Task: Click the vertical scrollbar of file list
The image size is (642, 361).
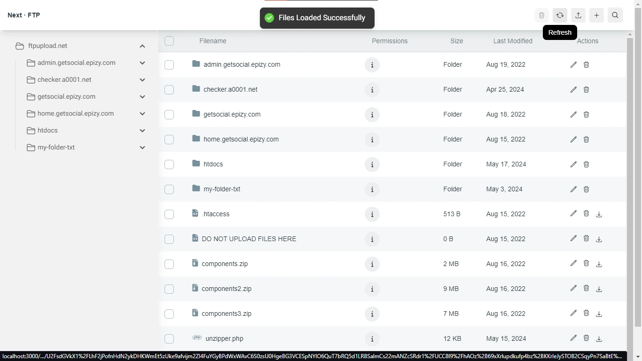Action: [x=630, y=188]
